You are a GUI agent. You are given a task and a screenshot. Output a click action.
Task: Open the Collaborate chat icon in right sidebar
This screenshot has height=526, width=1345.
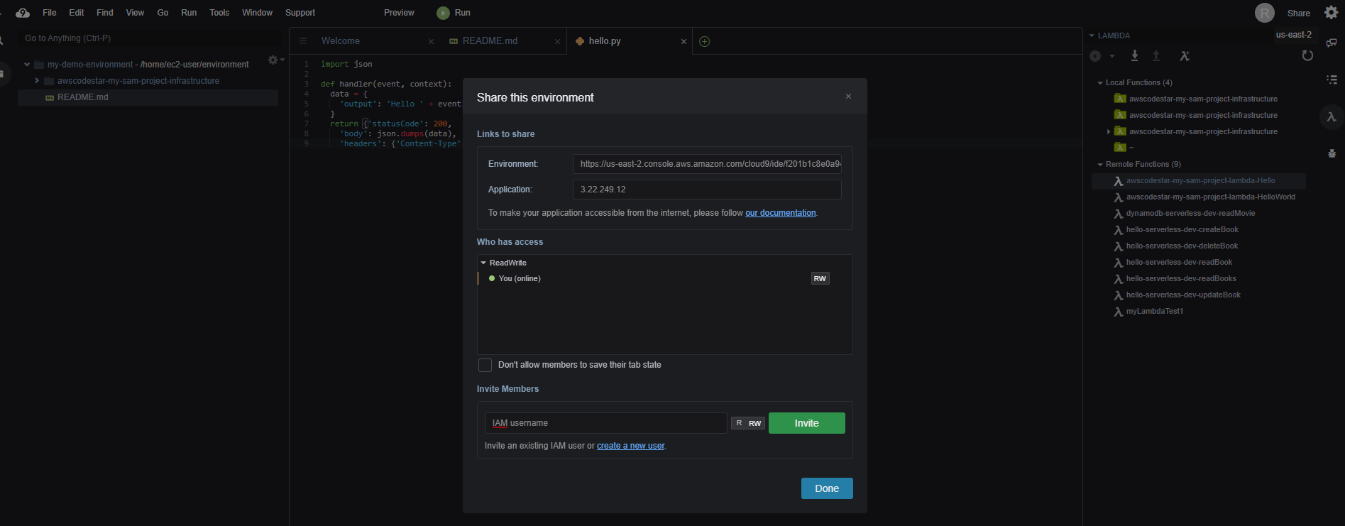(1332, 43)
